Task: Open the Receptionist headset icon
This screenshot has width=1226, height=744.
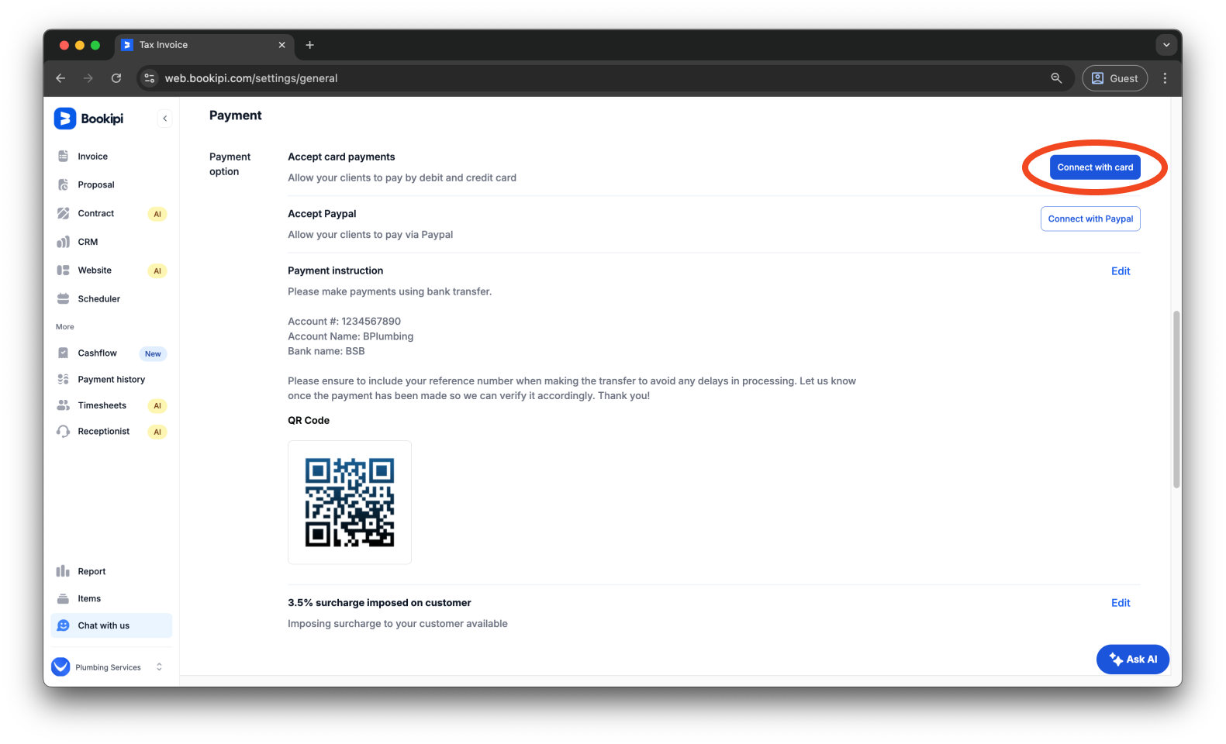Action: tap(64, 432)
